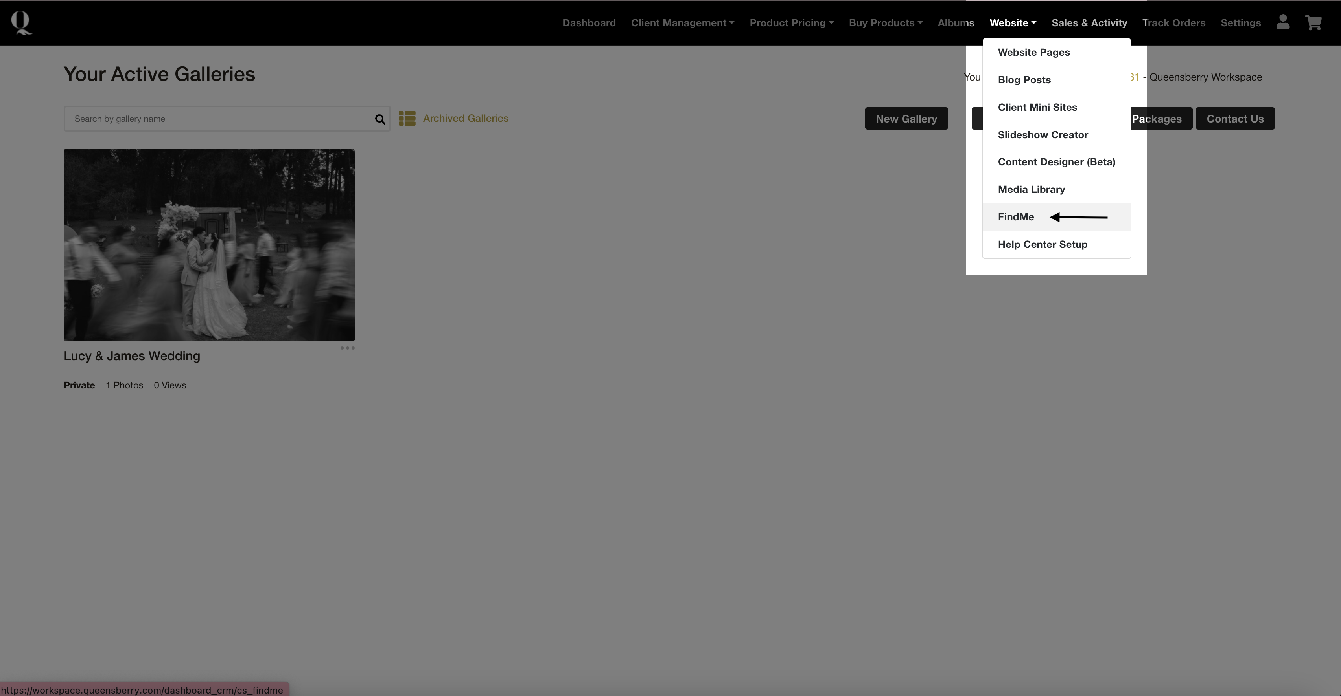
Task: Open the Lucy & James Wedding thumbnail
Action: [209, 245]
